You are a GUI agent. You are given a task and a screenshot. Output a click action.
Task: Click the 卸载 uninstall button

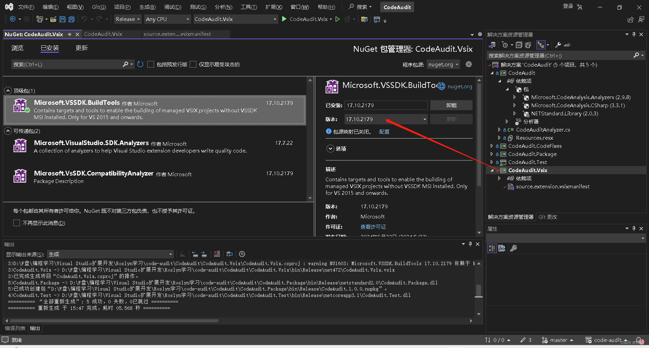click(451, 105)
